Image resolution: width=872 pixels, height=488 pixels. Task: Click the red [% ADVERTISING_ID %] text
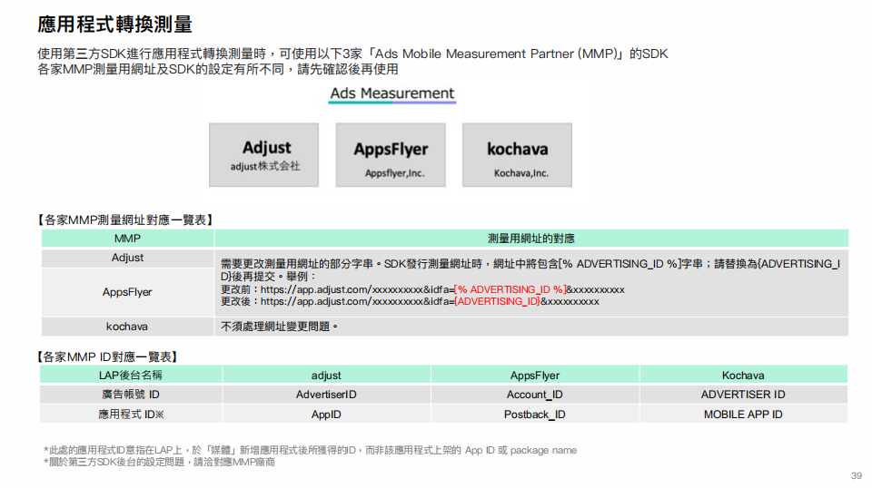tap(510, 289)
